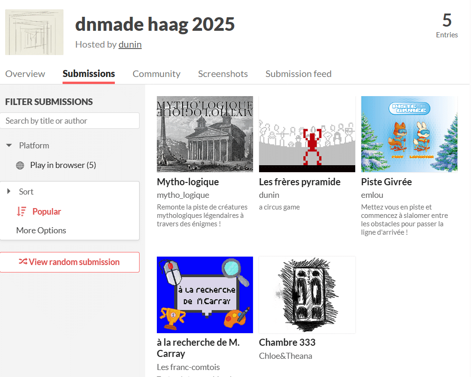
Task: Click the 'Mettez vous en piste' description
Action: (x=404, y=220)
